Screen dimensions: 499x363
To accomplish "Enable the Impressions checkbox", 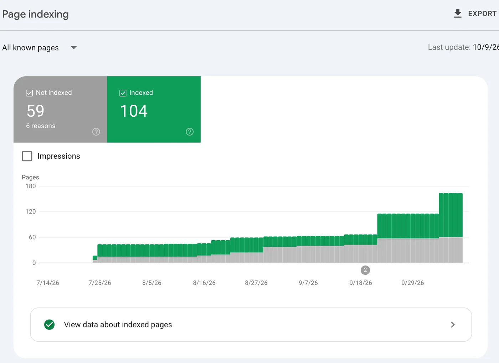I will (27, 156).
